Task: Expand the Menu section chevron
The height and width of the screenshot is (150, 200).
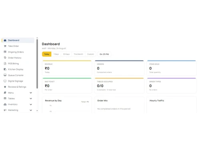Action: [31, 93]
